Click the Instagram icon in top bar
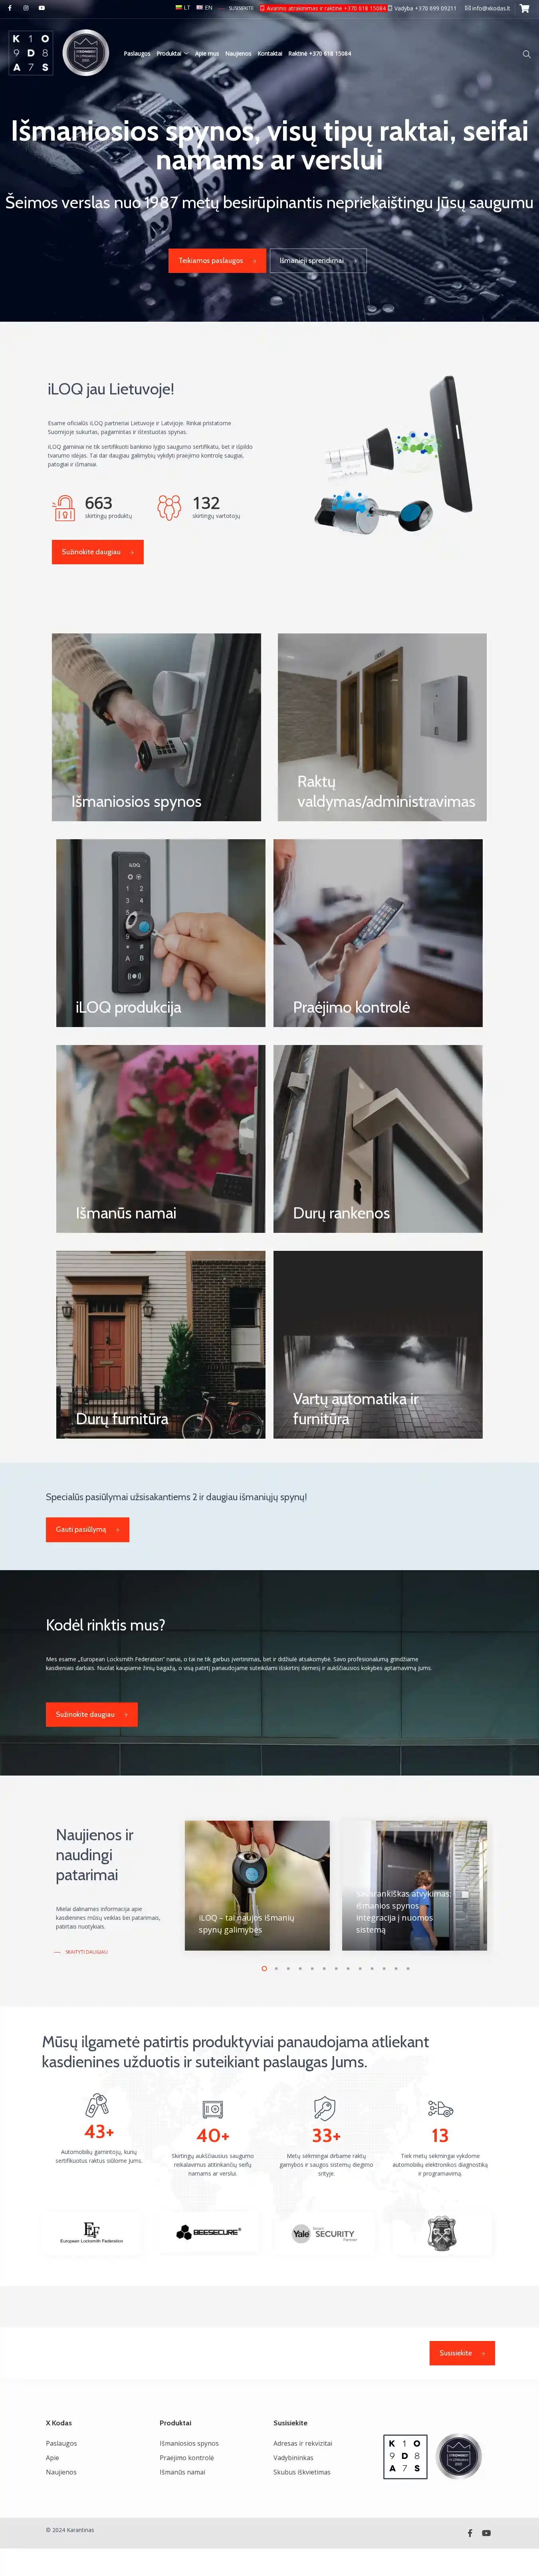The height and width of the screenshot is (2576, 539). click(x=26, y=8)
